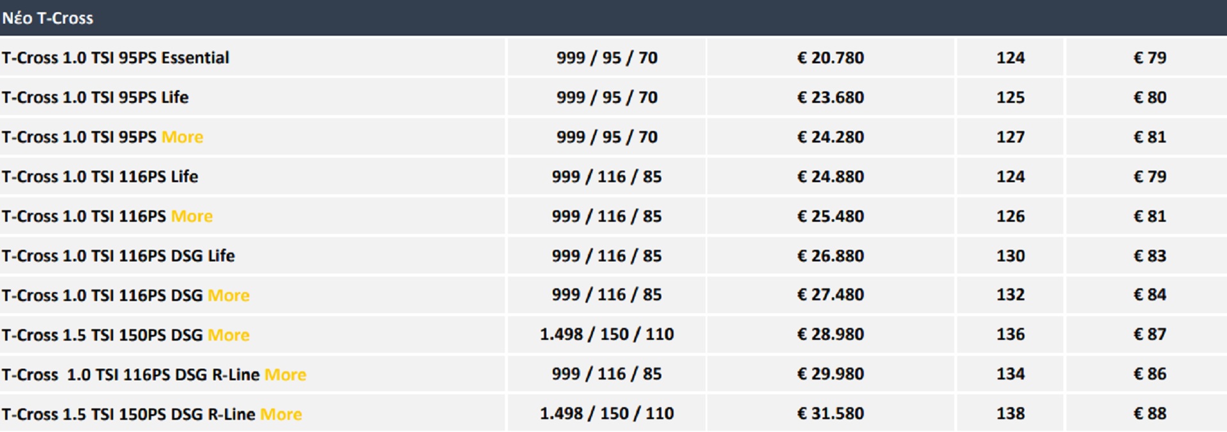Select the emissions value 130

click(x=1010, y=256)
